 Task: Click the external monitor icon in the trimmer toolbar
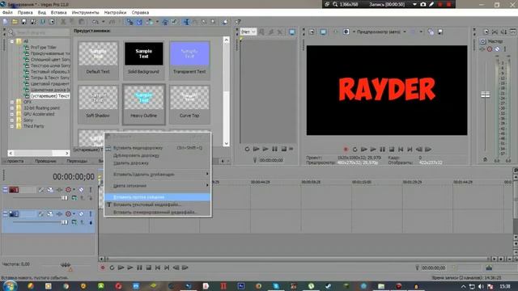pyautogui.click(x=292, y=32)
